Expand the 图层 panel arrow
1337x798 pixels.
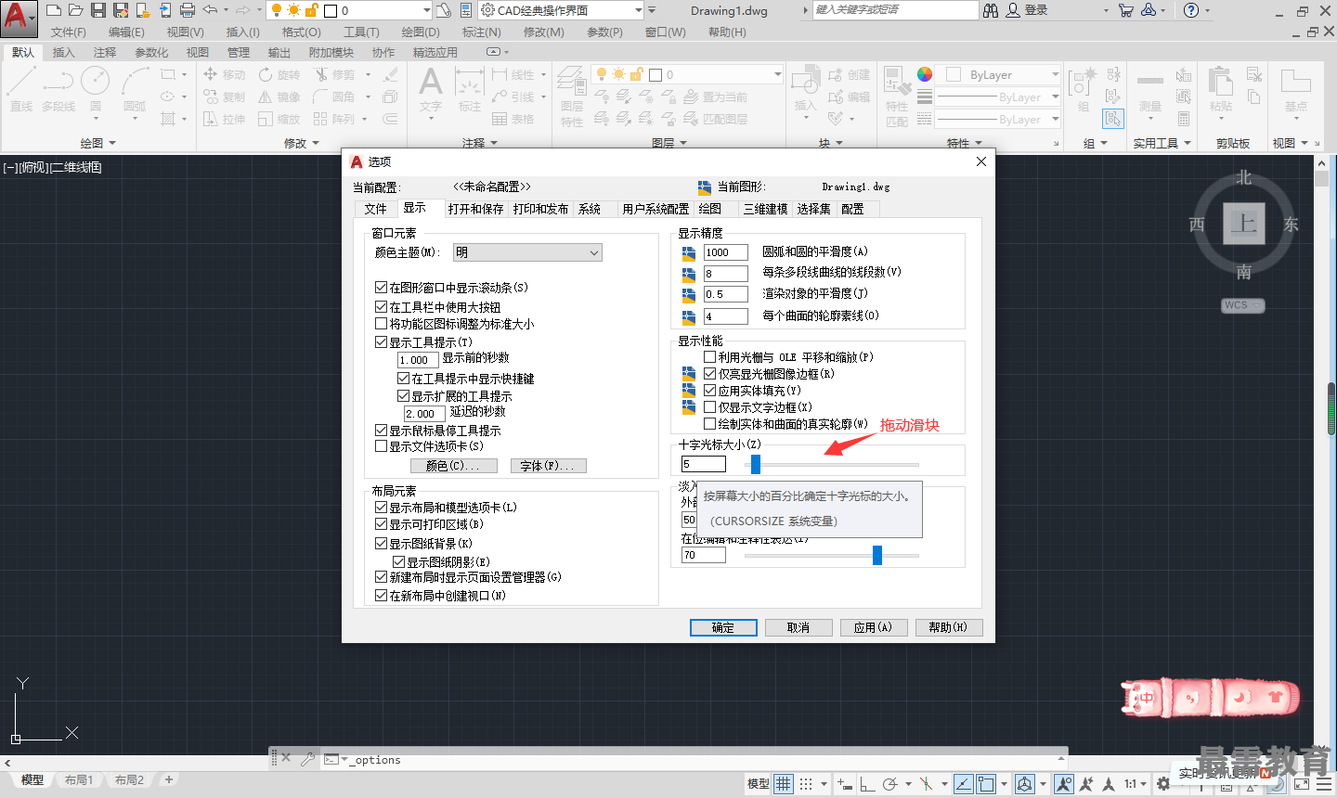[683, 143]
